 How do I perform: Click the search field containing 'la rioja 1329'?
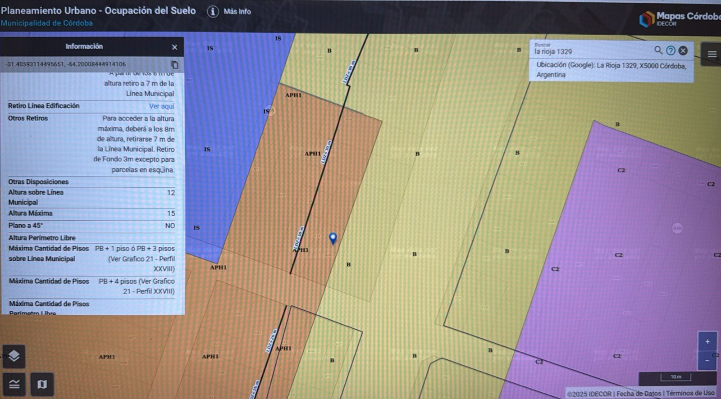click(590, 52)
